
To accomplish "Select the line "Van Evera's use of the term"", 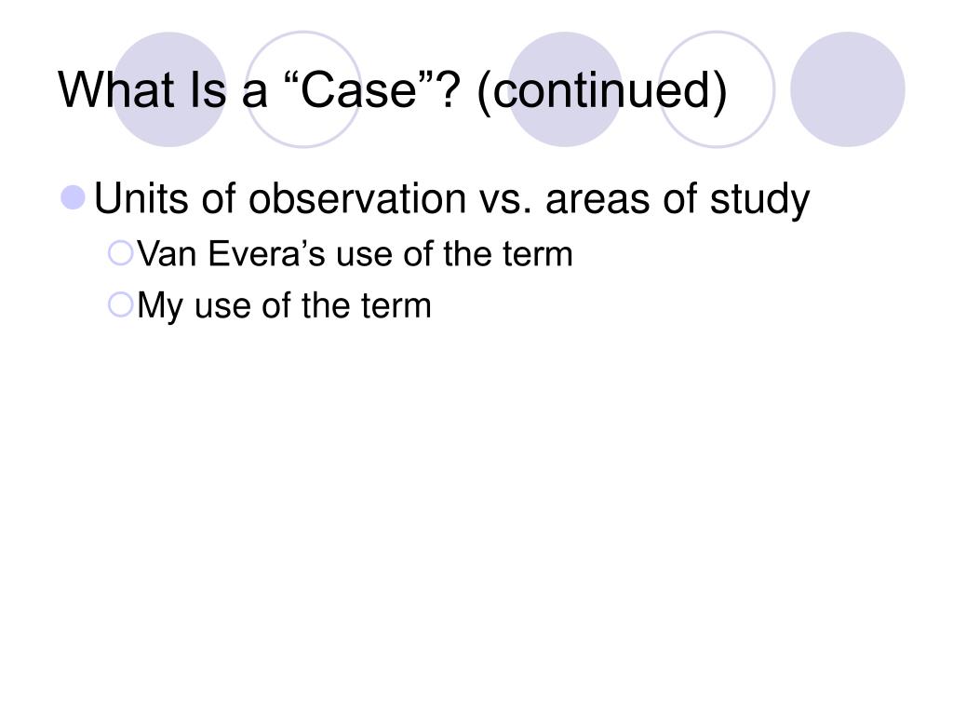I will [355, 253].
